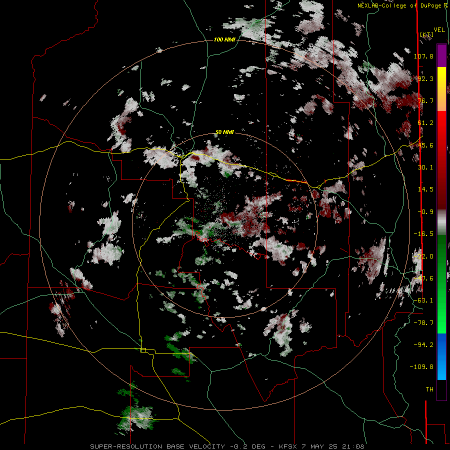Click the 76.7 value on velocity scale
Viewport: 450px width, 450px height.
[425, 100]
